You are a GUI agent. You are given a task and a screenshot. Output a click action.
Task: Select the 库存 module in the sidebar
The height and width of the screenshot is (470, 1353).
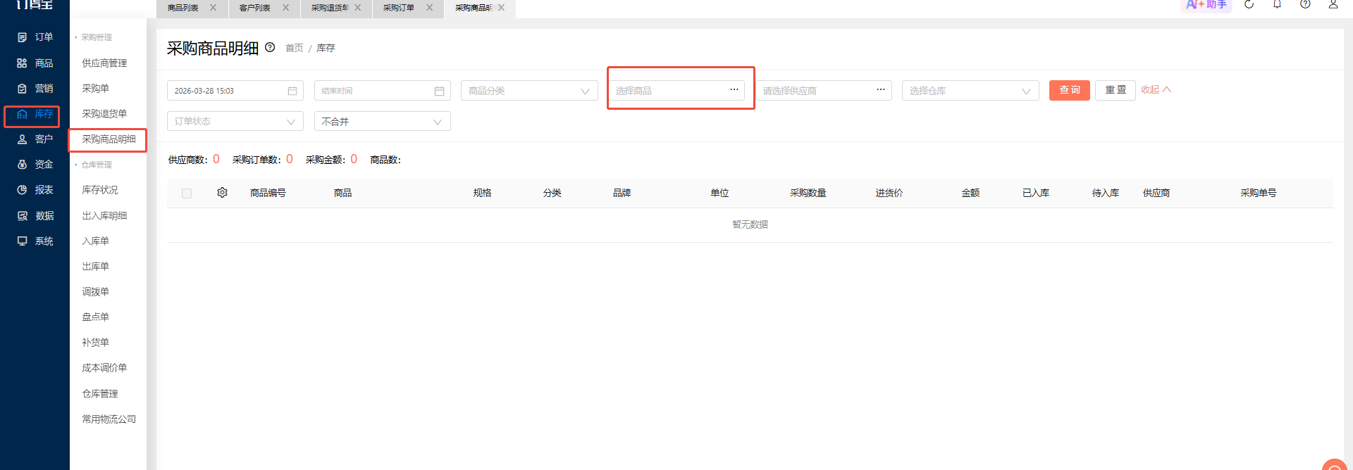point(35,114)
